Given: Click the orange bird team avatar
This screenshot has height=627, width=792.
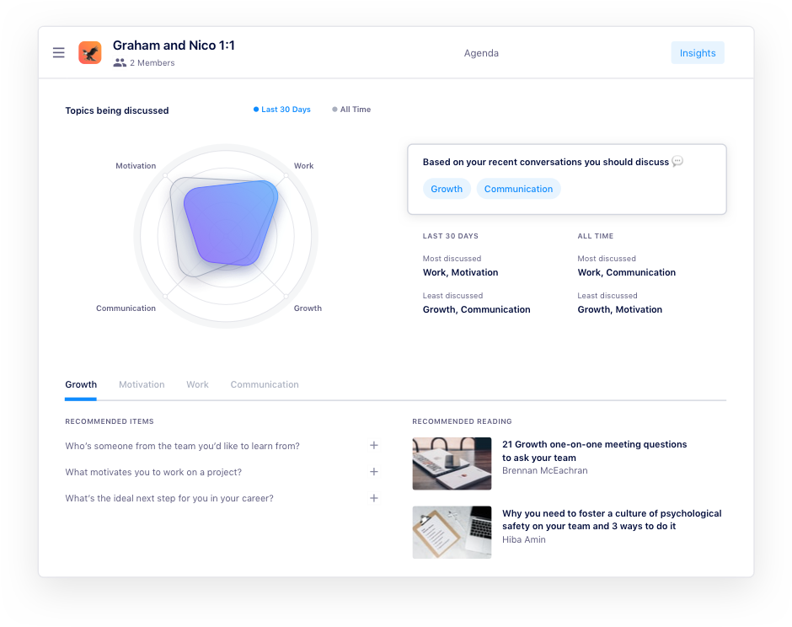Looking at the screenshot, I should [90, 52].
